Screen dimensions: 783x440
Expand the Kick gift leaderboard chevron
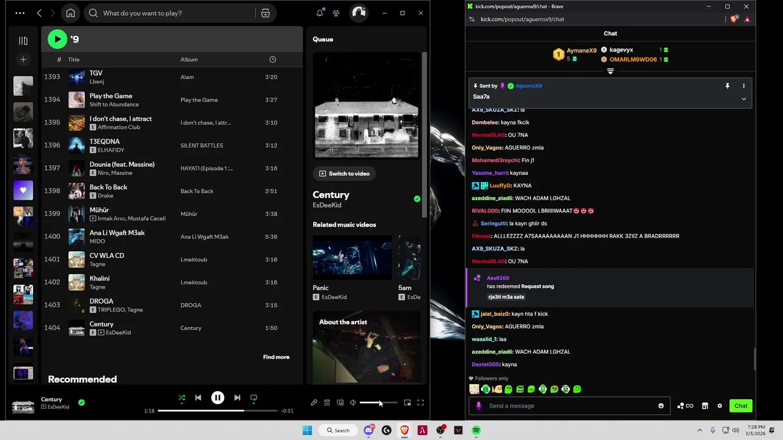[610, 71]
